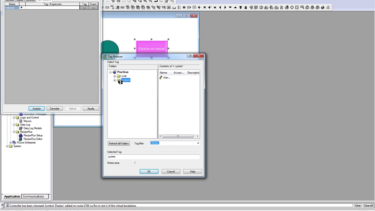Expand the System folder in application tree
375x211 pixels.
(7, 146)
